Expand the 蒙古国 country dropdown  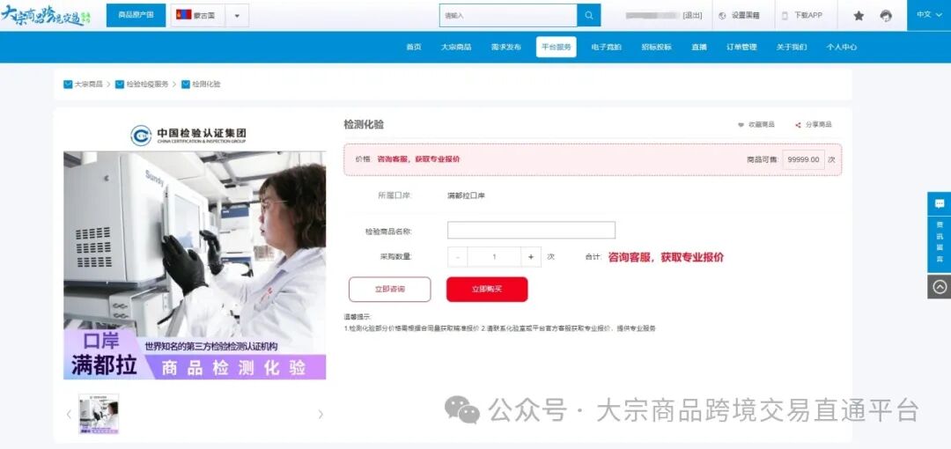(236, 16)
